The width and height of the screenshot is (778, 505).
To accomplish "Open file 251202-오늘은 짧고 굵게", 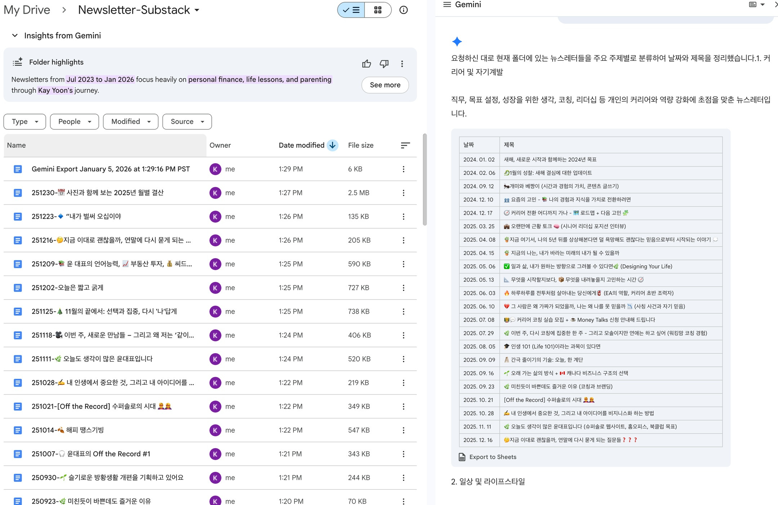I will pyautogui.click(x=67, y=288).
